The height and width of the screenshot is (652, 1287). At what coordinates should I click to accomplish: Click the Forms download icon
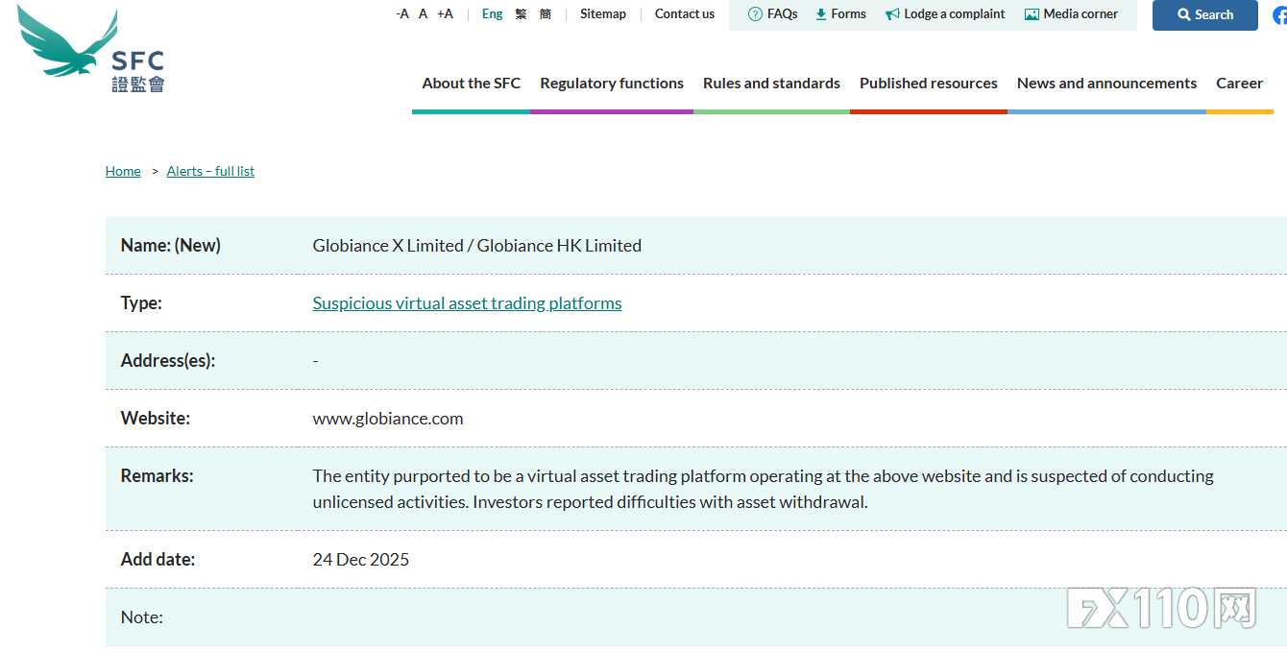(x=821, y=14)
